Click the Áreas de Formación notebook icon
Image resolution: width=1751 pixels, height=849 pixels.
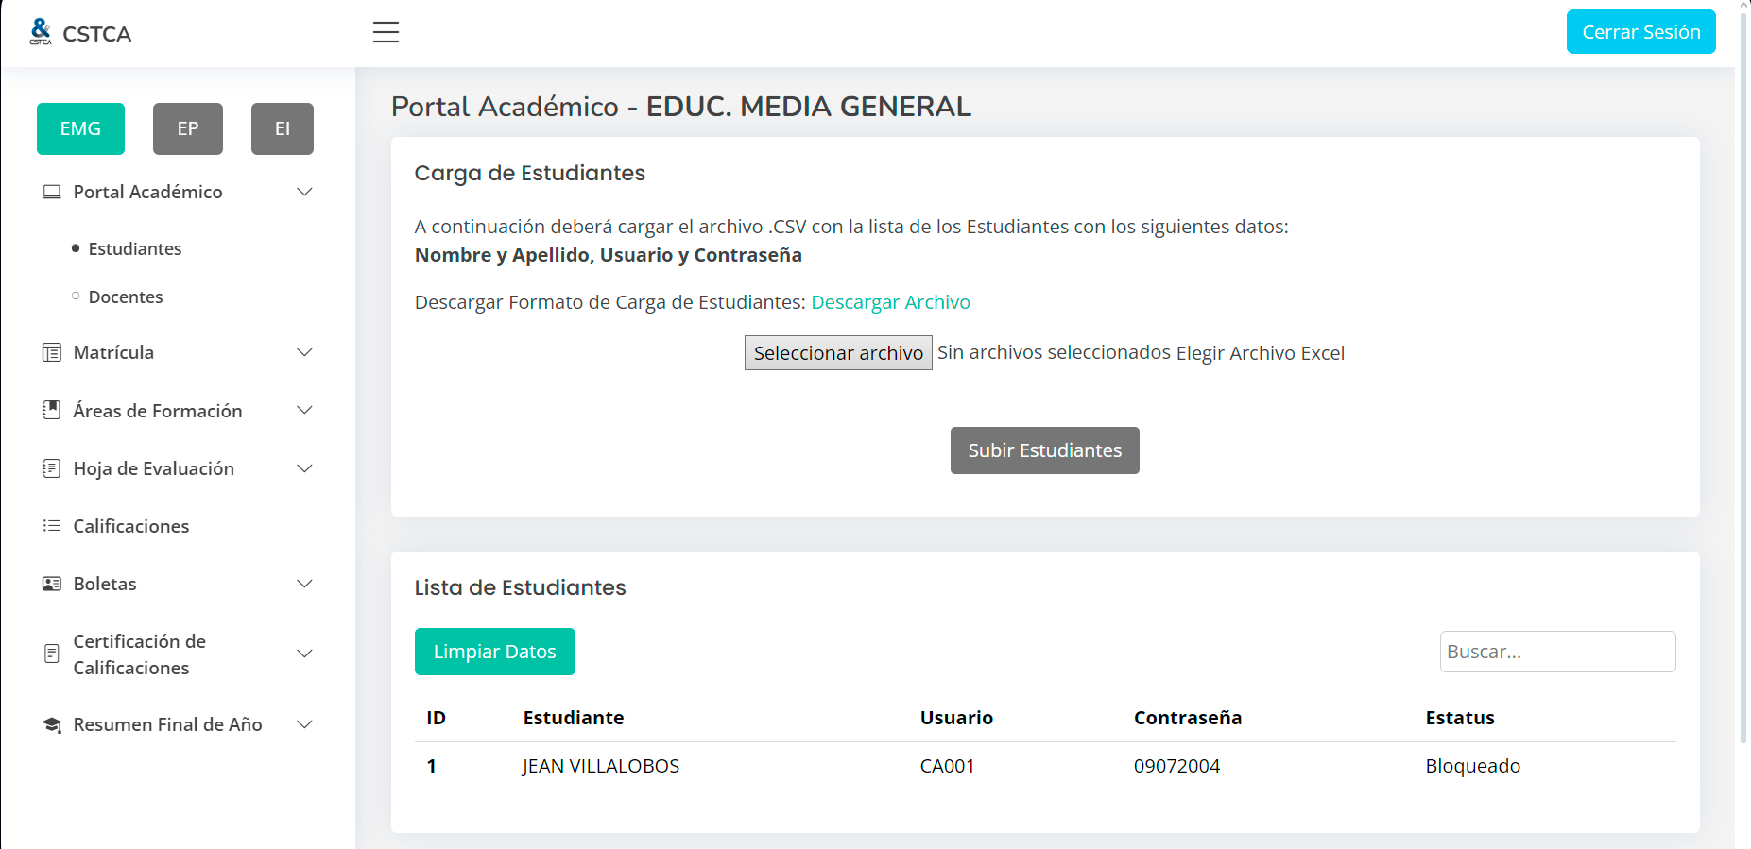click(x=52, y=410)
